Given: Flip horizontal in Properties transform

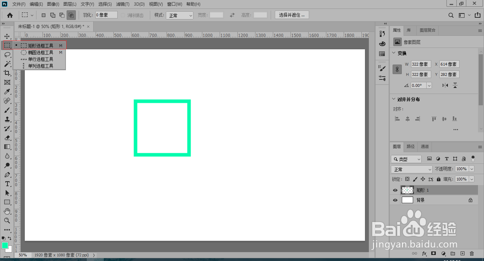Looking at the screenshot, I should click(445, 85).
